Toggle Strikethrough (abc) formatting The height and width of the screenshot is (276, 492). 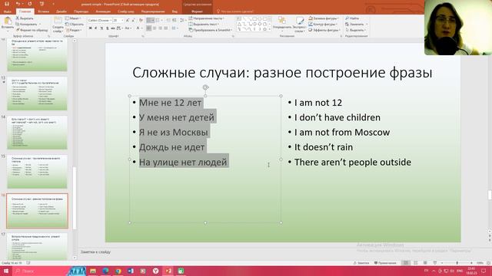(x=113, y=28)
